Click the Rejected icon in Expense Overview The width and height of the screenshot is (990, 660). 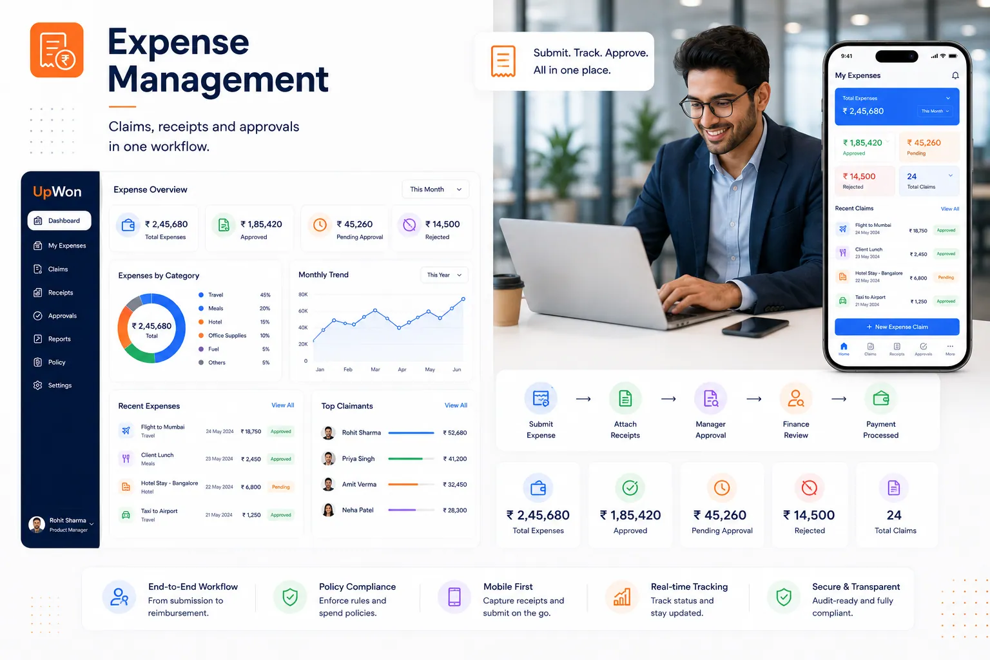(x=409, y=225)
